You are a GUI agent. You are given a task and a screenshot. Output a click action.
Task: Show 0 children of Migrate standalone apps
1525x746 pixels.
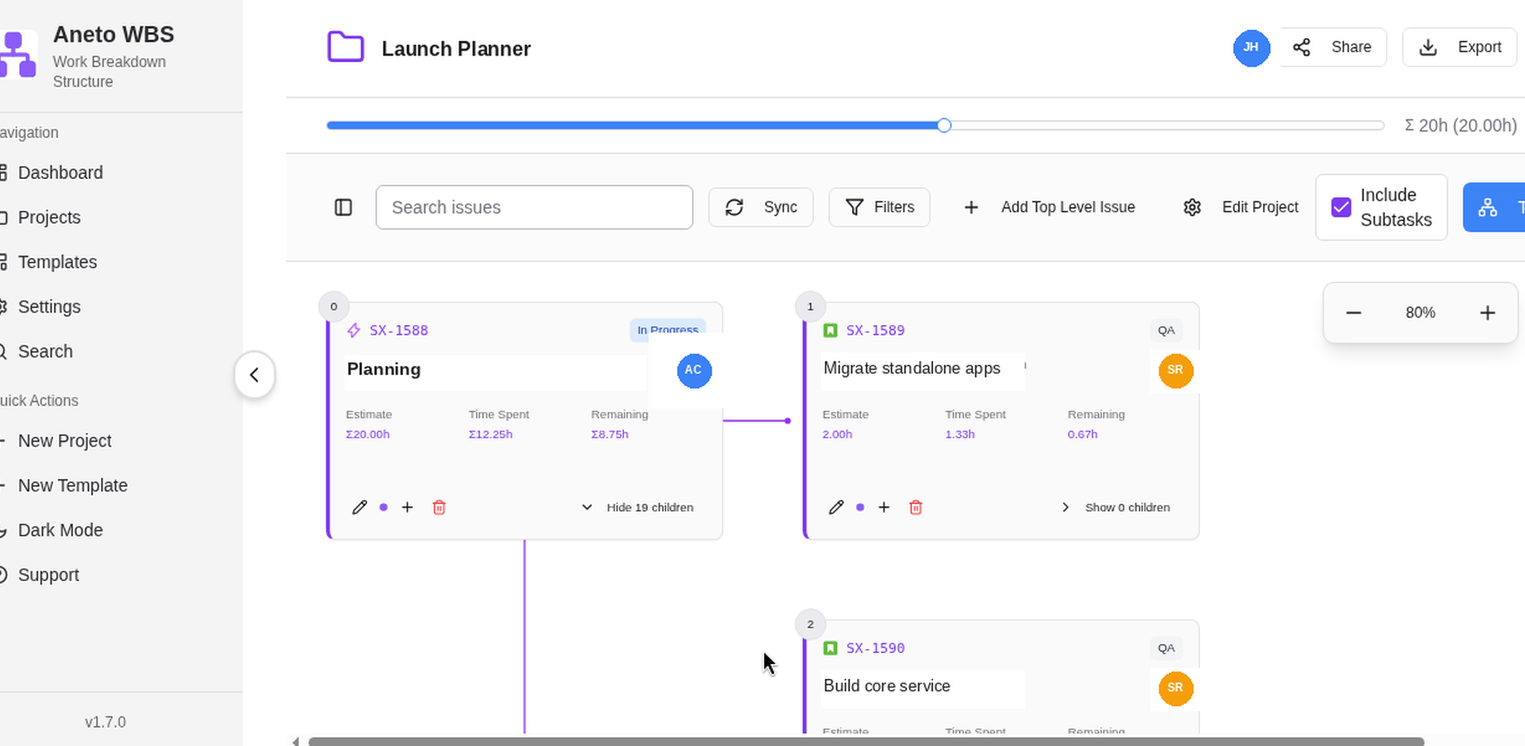coord(1116,507)
